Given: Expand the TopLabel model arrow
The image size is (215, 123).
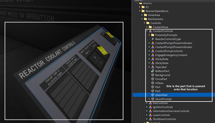Looking at the screenshot, I should point(149,67).
